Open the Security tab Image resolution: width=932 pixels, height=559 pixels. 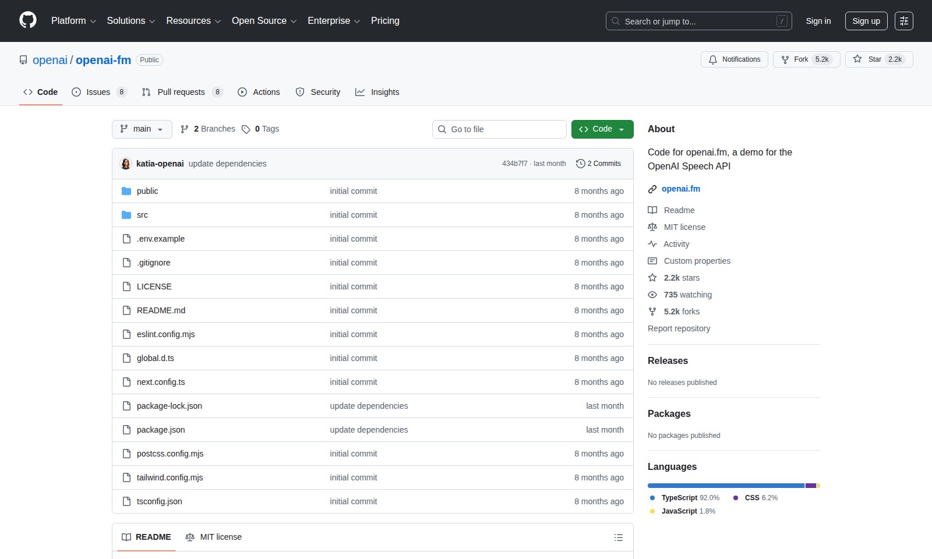pos(318,92)
